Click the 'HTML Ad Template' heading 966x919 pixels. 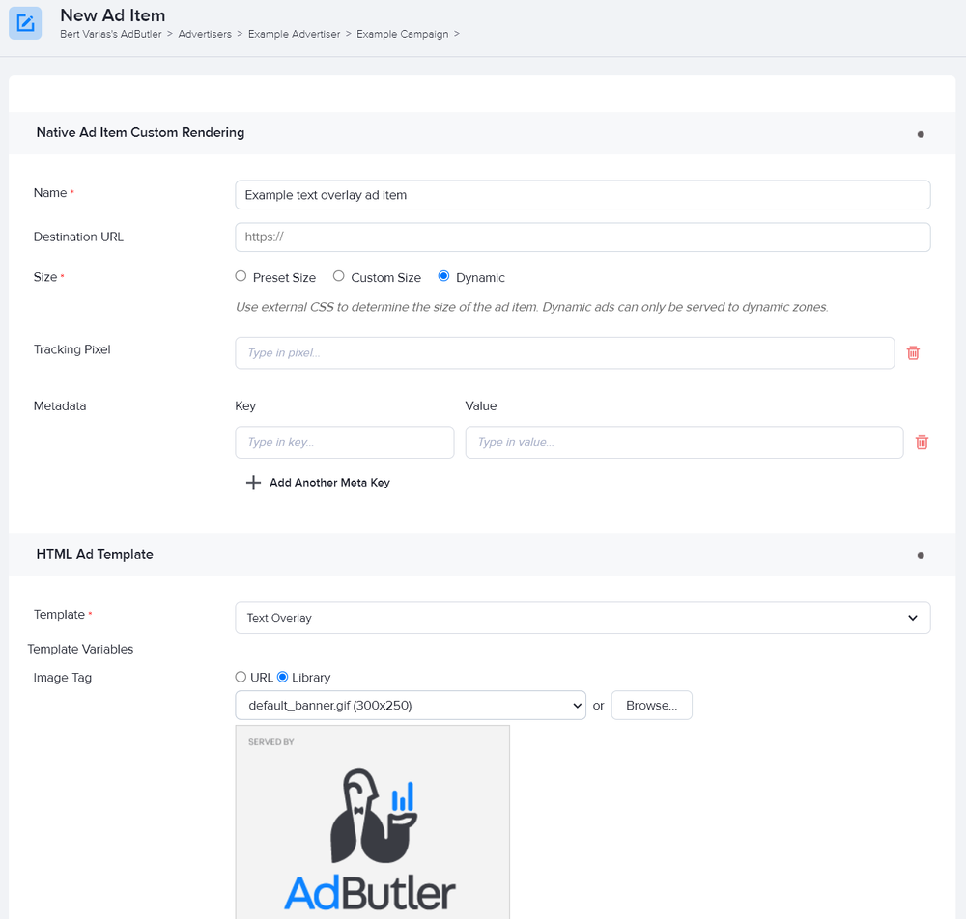coord(95,554)
